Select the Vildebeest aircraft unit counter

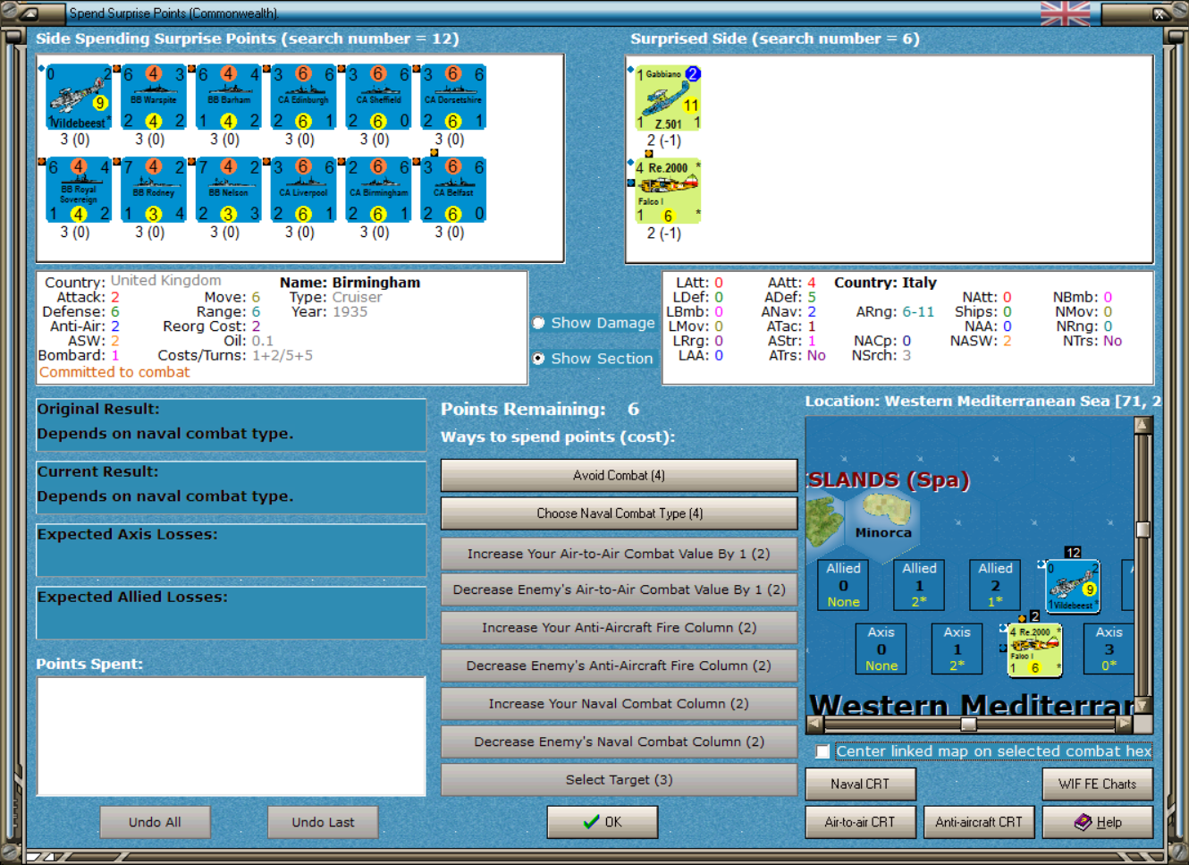tap(79, 97)
